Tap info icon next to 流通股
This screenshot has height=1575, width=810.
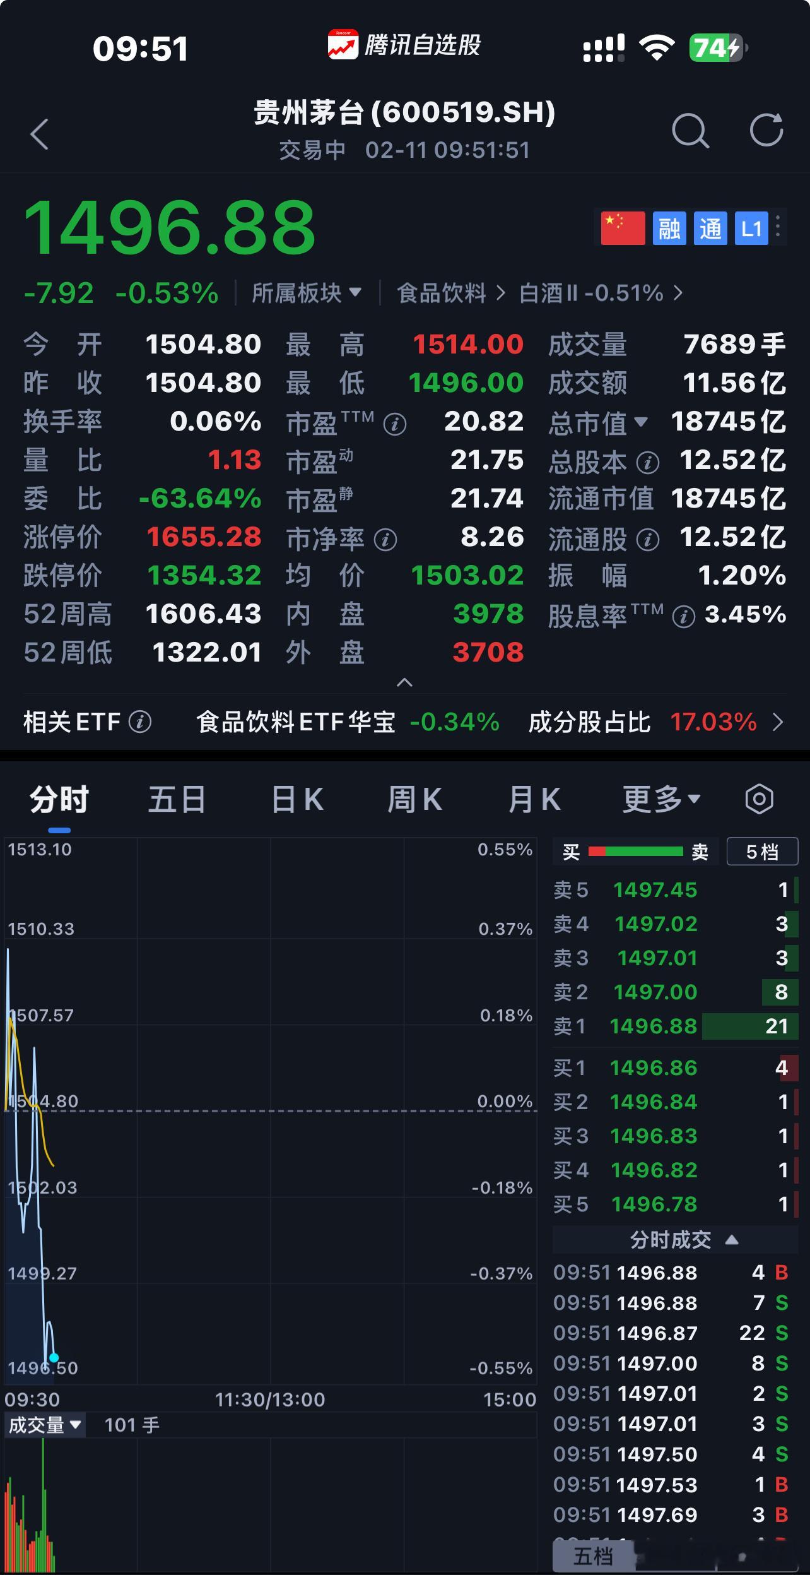(648, 539)
